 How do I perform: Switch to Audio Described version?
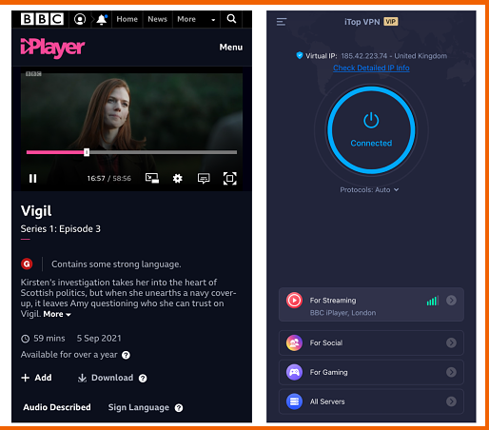point(57,407)
